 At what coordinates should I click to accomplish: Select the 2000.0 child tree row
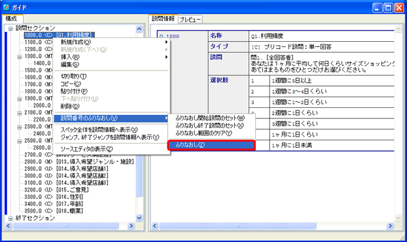[42, 105]
